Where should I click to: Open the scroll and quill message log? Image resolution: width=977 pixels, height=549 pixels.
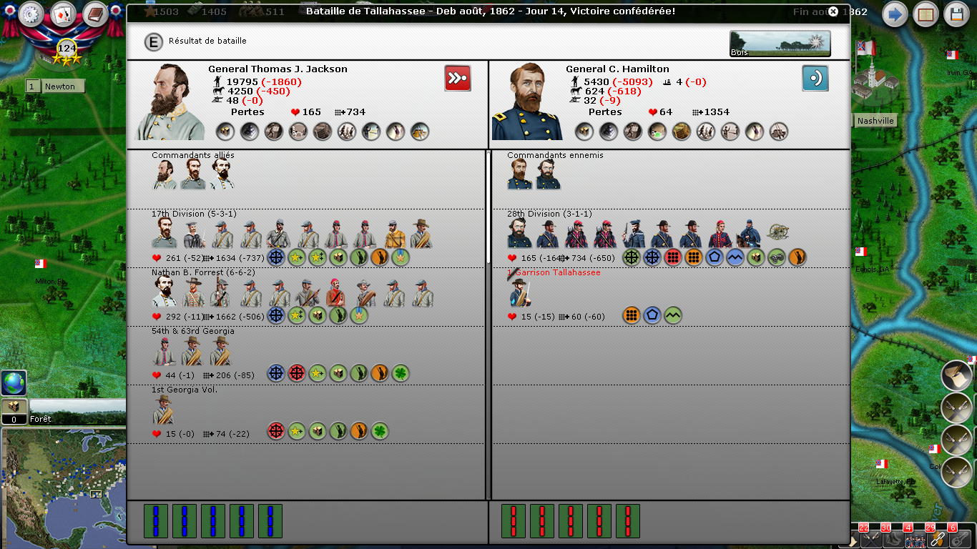pos(956,375)
